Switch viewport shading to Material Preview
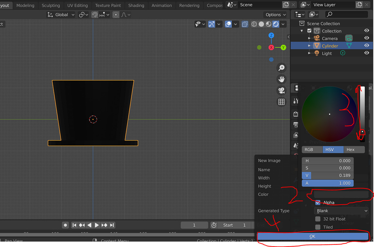374x247 pixels. 268,24
